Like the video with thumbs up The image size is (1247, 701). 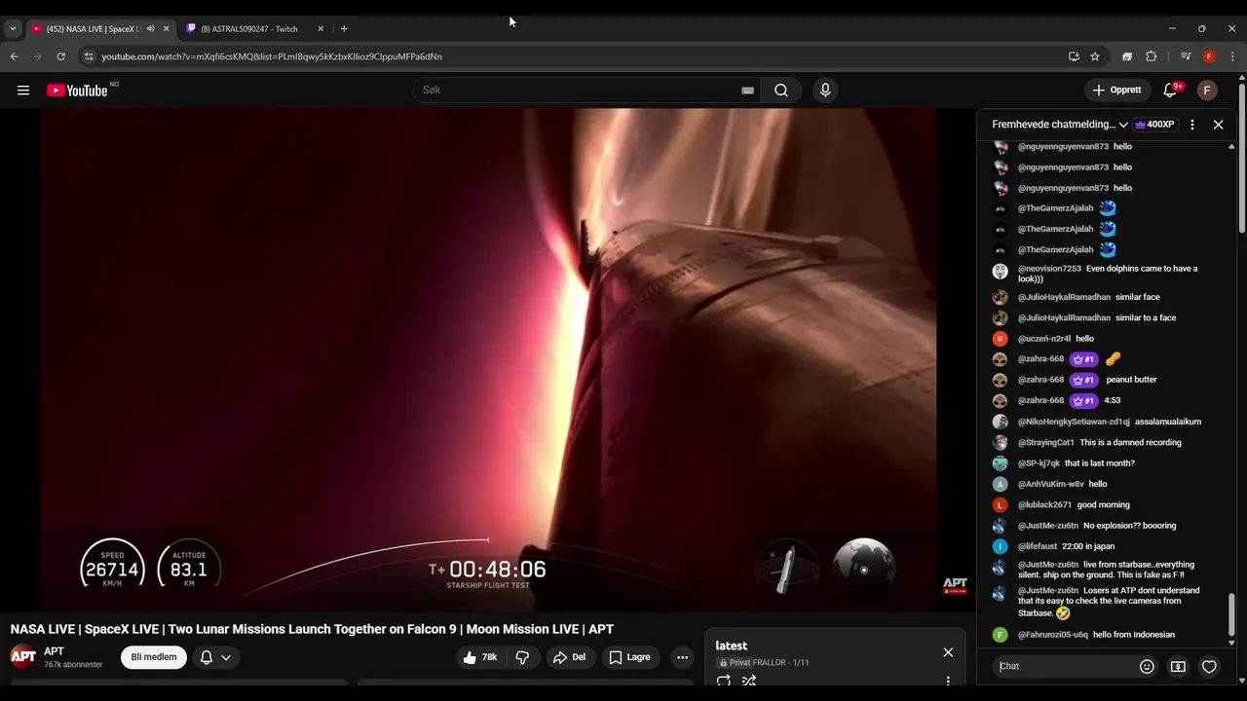pyautogui.click(x=480, y=657)
